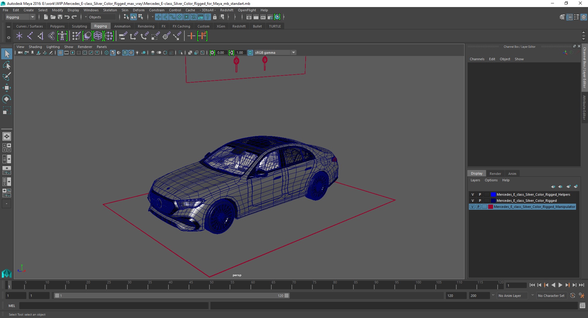Click the Create Lattice shelf icon
Viewport: 588px width, 318px height.
[98, 36]
